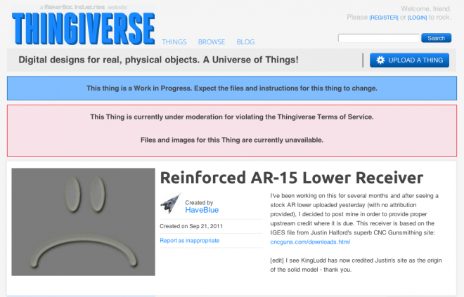464x297 pixels.
Task: Click the REGISTER link
Action: 384,18
